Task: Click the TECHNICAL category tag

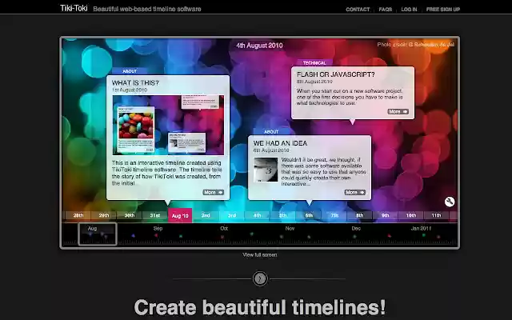Action: pyautogui.click(x=314, y=62)
